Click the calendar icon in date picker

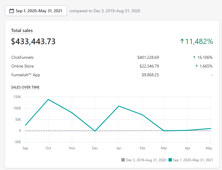12,11
